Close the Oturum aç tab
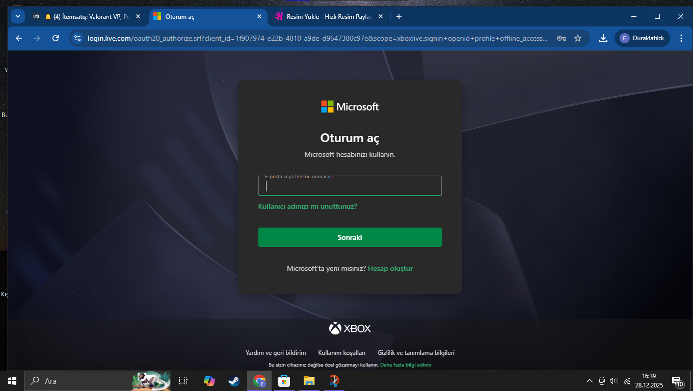693x391 pixels. pos(259,16)
